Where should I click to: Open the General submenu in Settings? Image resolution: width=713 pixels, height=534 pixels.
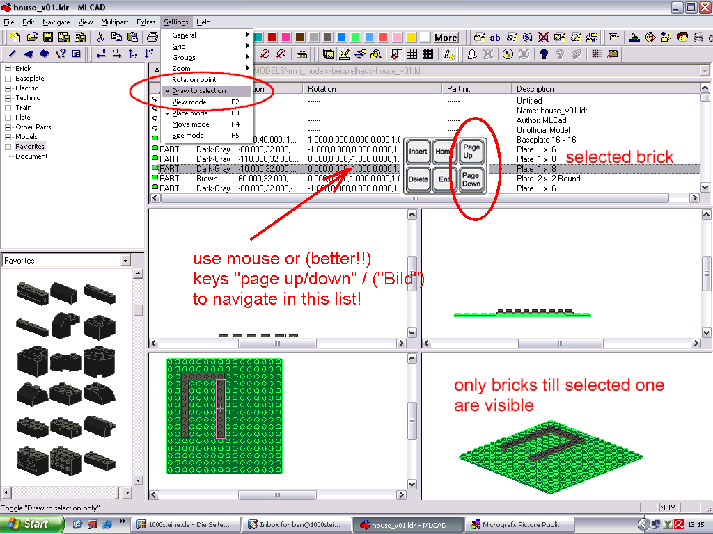[207, 35]
